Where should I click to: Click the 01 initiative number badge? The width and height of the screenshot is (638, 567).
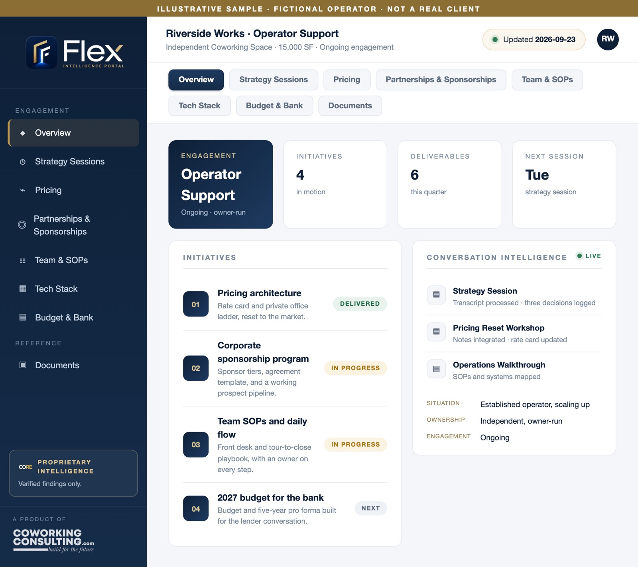(x=196, y=304)
